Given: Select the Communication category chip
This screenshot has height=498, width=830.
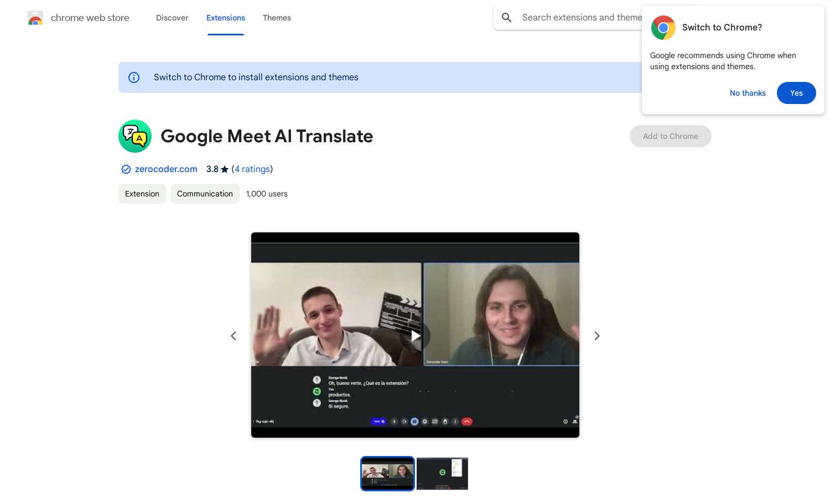Looking at the screenshot, I should coord(205,194).
